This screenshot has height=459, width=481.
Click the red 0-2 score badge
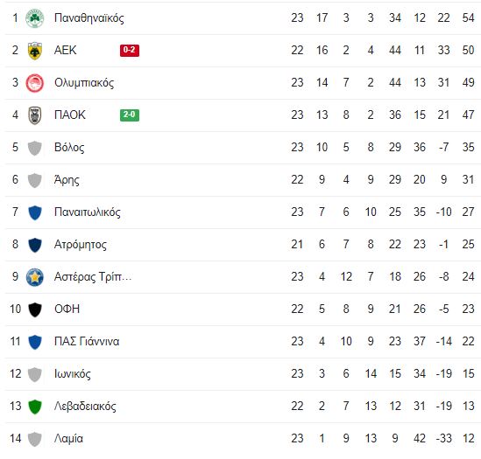click(130, 50)
